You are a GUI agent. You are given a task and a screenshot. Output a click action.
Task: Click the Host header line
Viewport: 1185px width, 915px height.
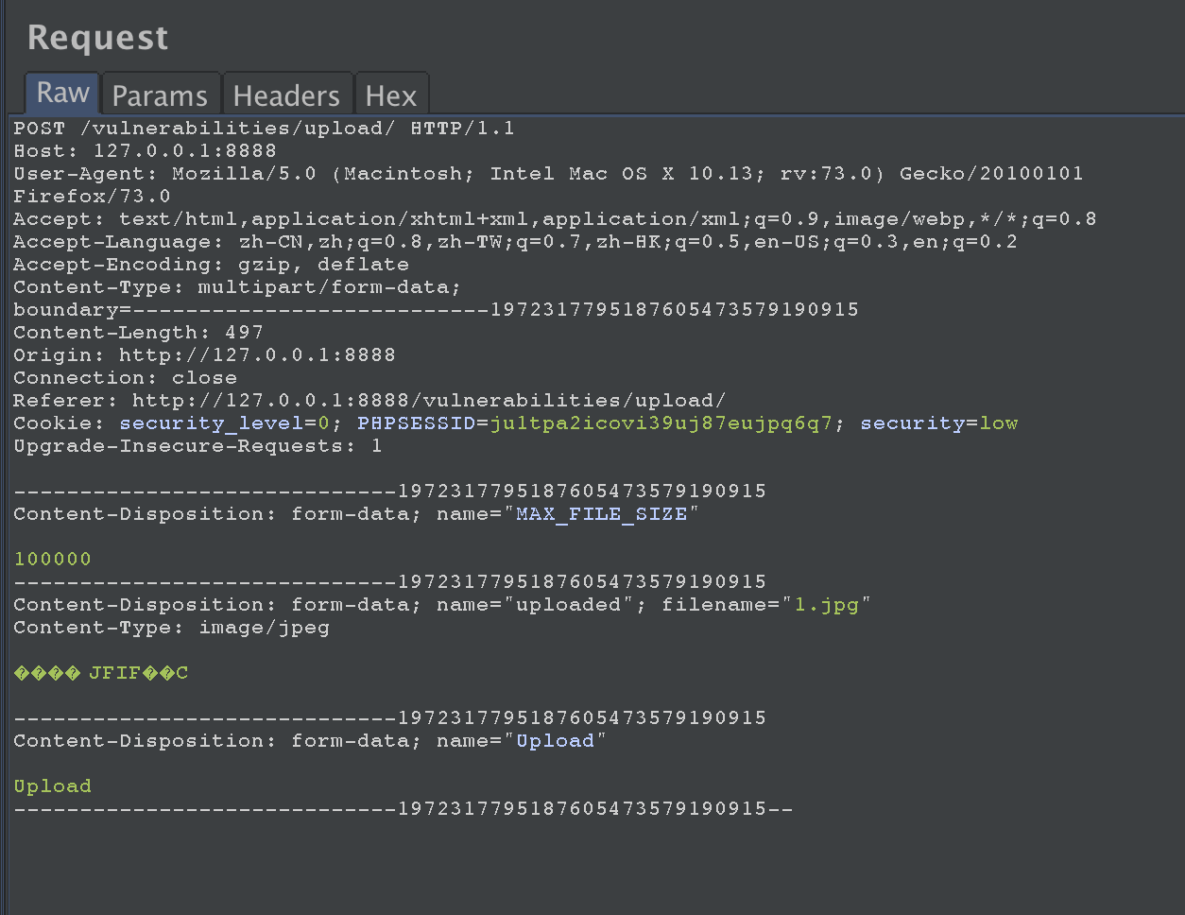(x=145, y=151)
